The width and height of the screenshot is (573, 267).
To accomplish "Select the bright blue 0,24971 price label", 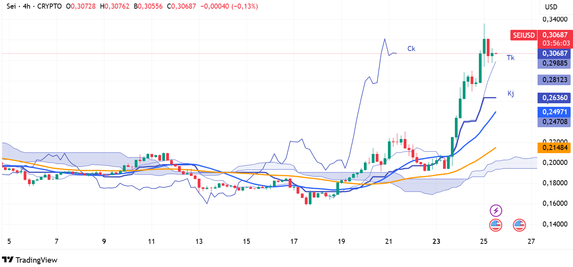I will click(x=555, y=112).
